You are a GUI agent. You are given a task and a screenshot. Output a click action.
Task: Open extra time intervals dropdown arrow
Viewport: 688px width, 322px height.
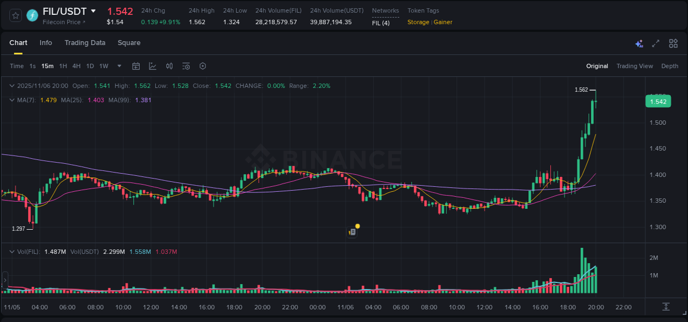tap(119, 66)
